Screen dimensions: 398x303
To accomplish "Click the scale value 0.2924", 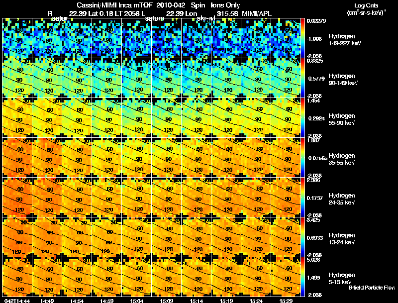I will (x=316, y=118).
